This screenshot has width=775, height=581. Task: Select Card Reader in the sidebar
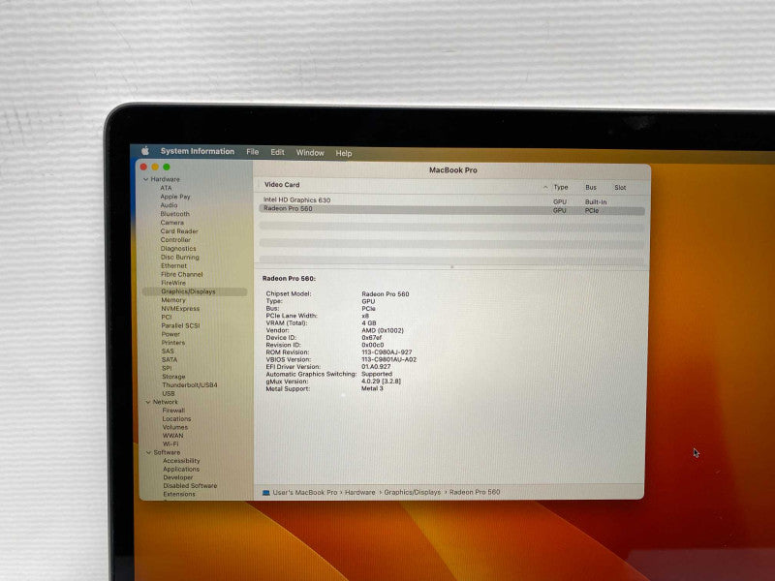pyautogui.click(x=179, y=231)
